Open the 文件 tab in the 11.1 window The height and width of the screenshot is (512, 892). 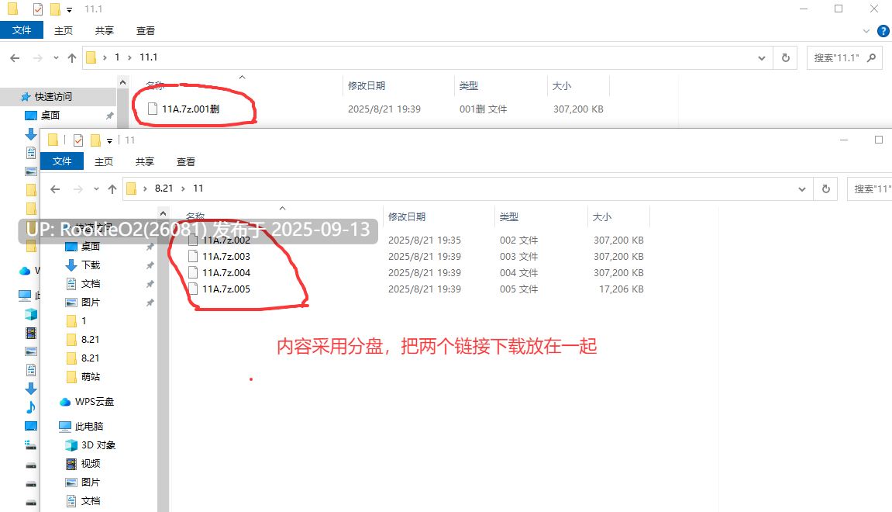pos(22,30)
